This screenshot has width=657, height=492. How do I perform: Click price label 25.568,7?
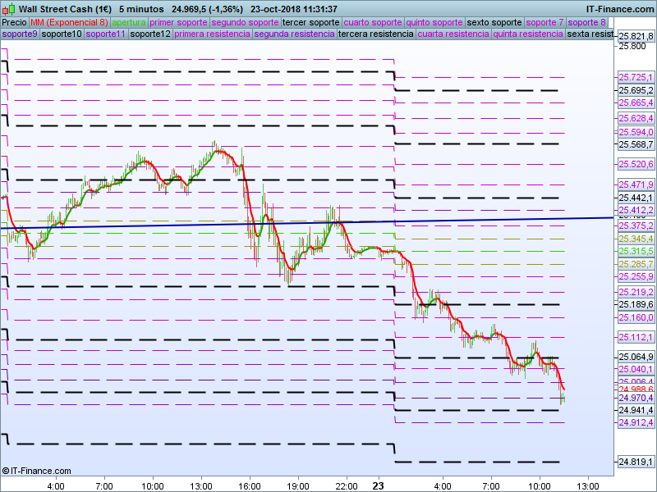point(636,144)
